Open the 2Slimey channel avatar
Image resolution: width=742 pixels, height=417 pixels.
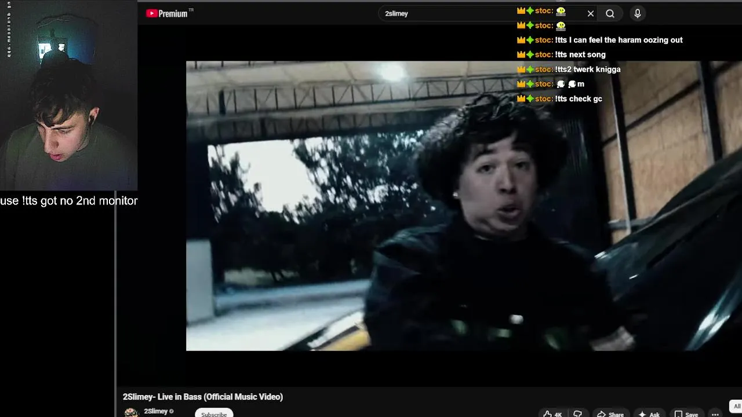click(x=132, y=412)
